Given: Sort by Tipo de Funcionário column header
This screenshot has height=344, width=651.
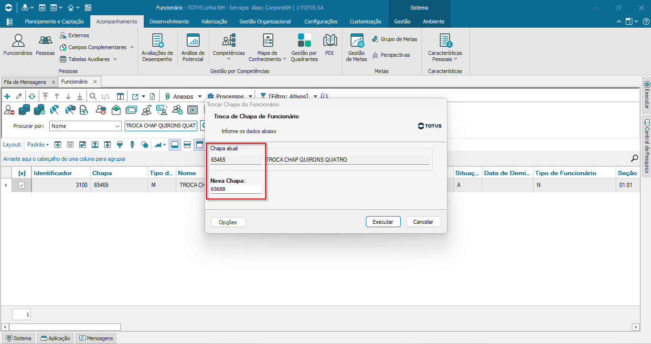Looking at the screenshot, I should coord(574,173).
